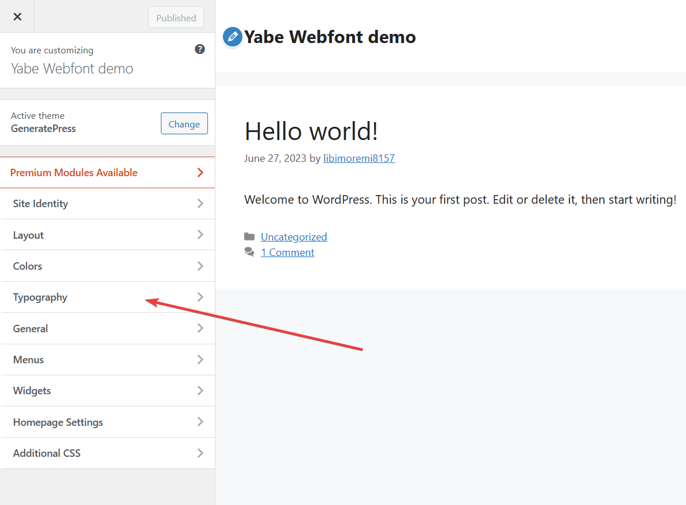Click the comments bubble icon
686x505 pixels.
(x=249, y=252)
